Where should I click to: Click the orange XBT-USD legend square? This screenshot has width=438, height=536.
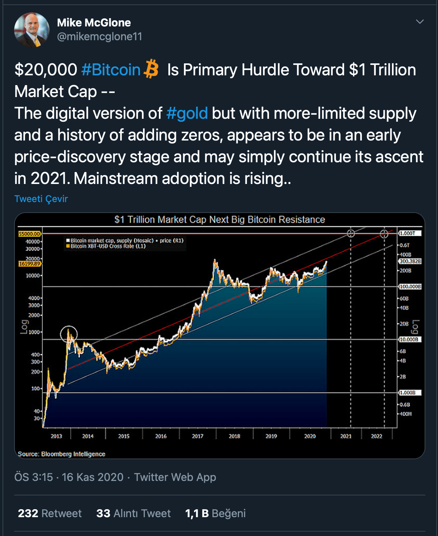68,246
